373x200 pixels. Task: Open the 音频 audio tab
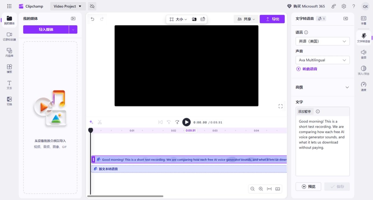pyautogui.click(x=364, y=54)
